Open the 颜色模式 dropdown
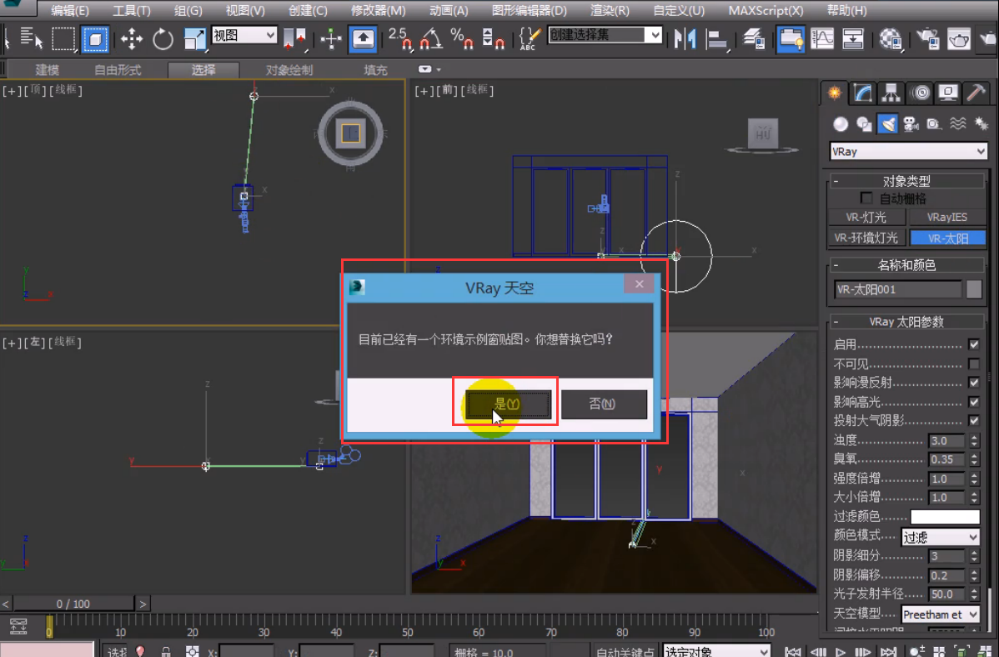This screenshot has width=999, height=657. [x=941, y=537]
